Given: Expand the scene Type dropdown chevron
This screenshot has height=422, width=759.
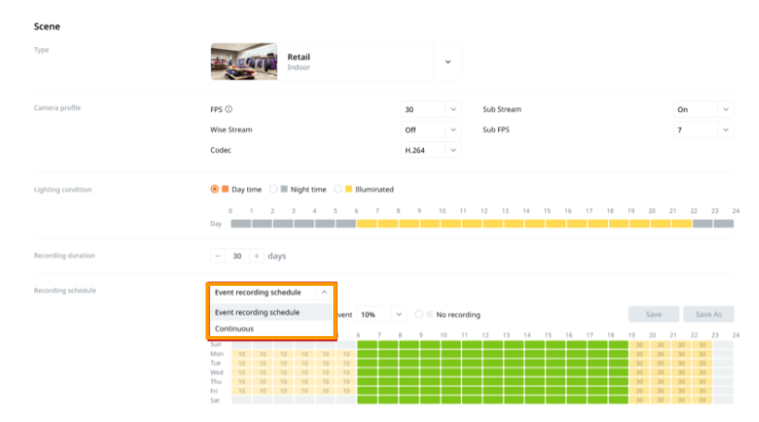Looking at the screenshot, I should pyautogui.click(x=447, y=61).
